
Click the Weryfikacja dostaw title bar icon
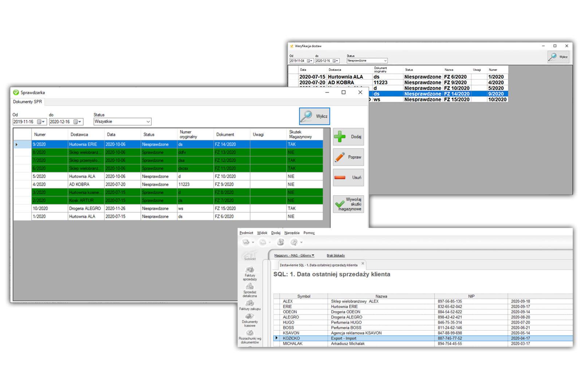(291, 46)
